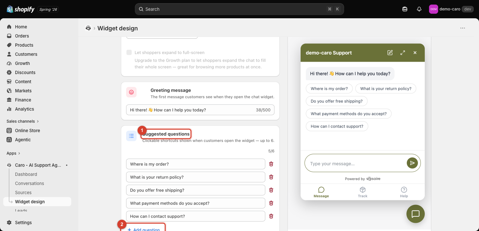Click the 'Hi there! How can I help' bubble

tap(350, 74)
